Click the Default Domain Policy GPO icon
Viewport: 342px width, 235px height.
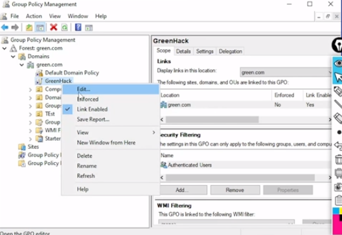(40, 73)
